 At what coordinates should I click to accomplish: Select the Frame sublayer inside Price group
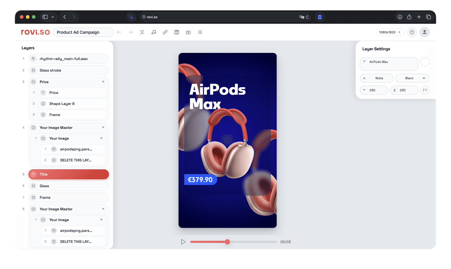(x=73, y=115)
